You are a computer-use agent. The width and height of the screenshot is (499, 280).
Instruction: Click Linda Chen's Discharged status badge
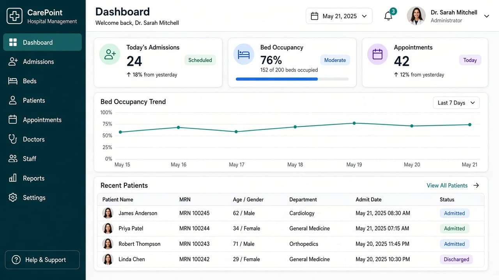point(456,259)
